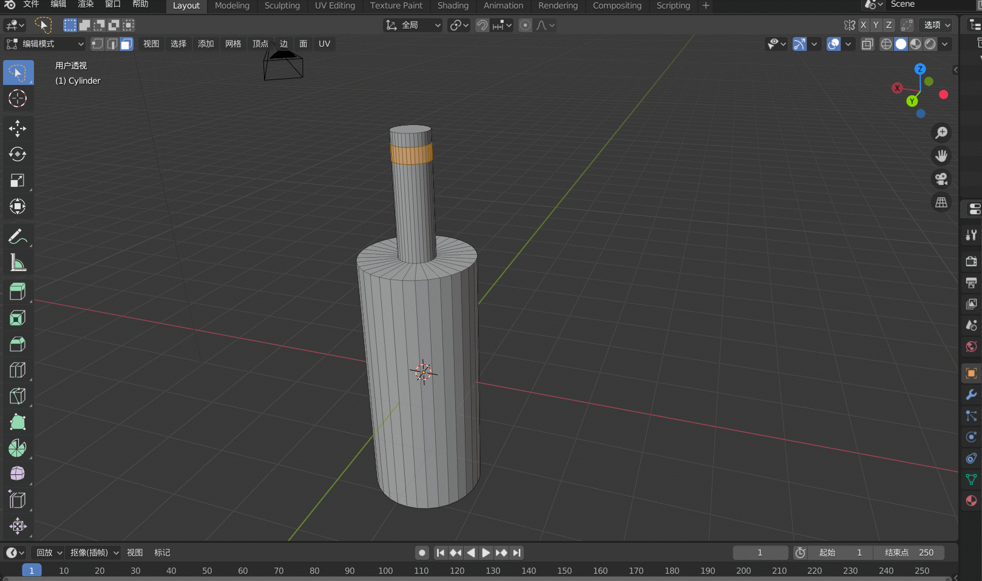Toggle show overlays button
The image size is (982, 581).
coord(834,44)
